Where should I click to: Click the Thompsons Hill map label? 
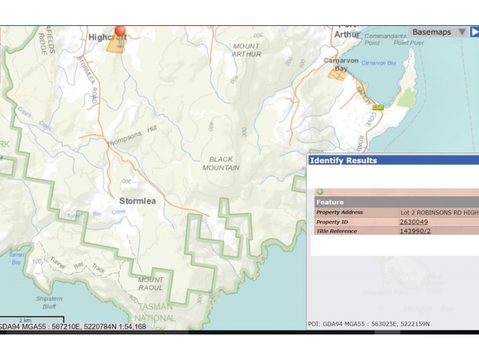132,136
